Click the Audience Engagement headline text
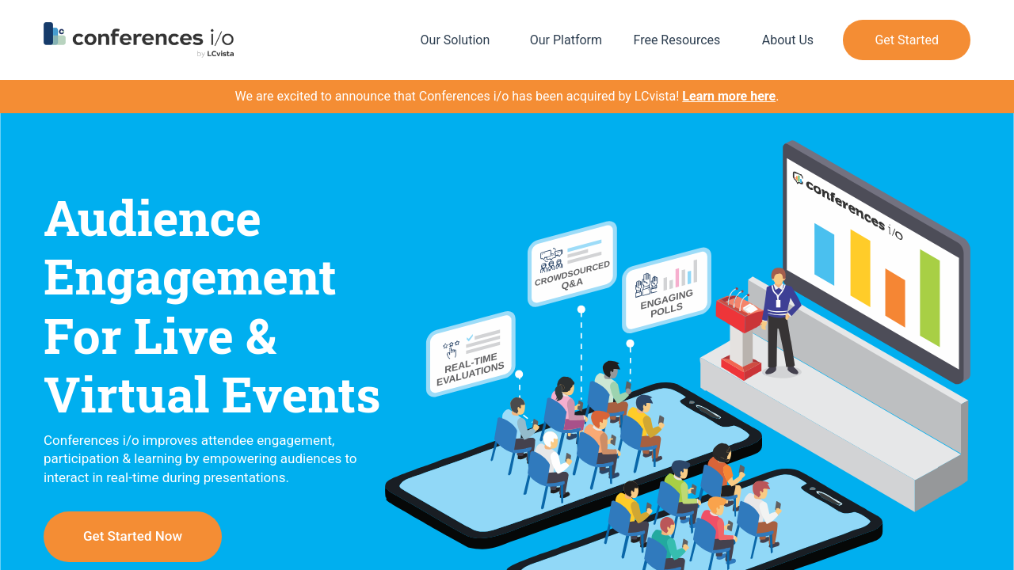 (x=212, y=306)
